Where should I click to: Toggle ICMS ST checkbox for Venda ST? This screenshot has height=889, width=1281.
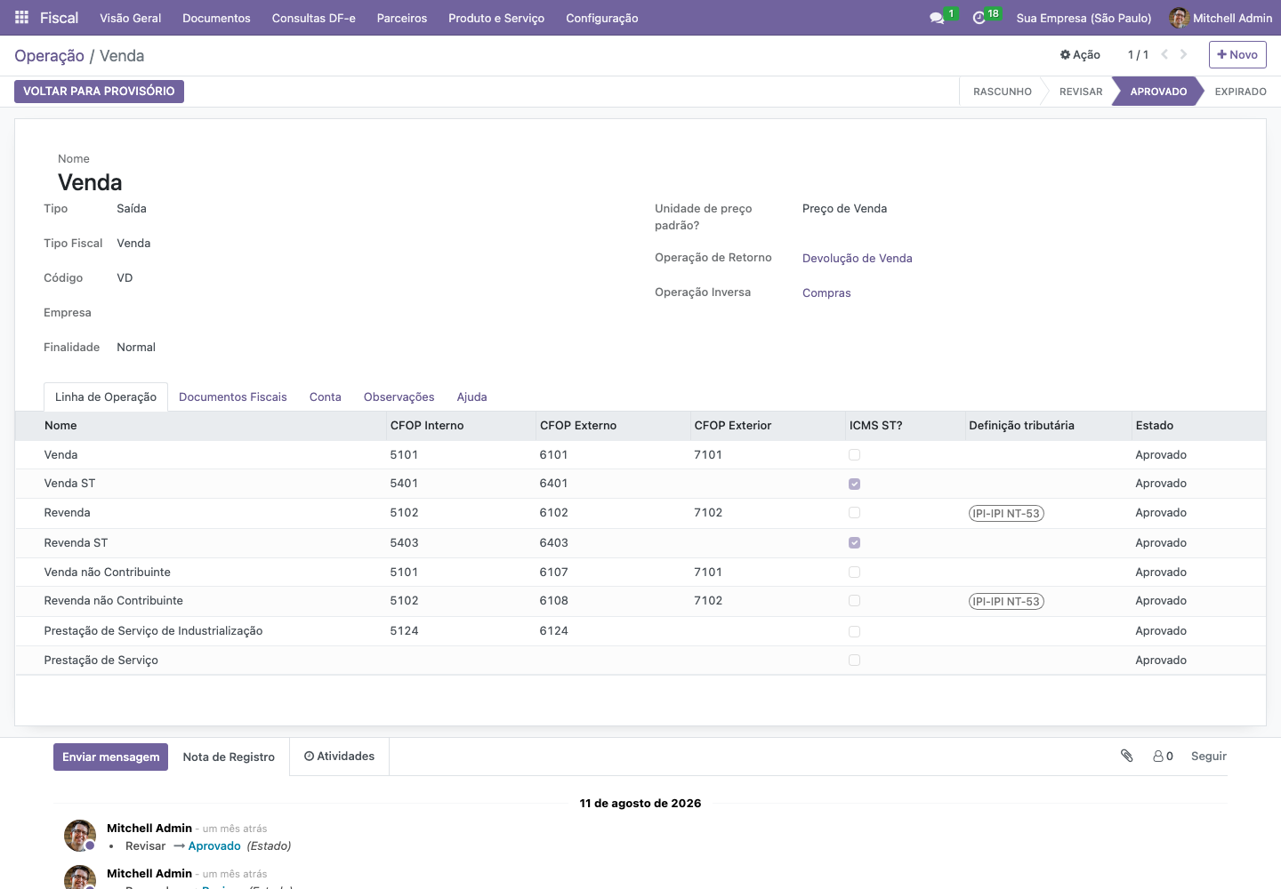854,484
